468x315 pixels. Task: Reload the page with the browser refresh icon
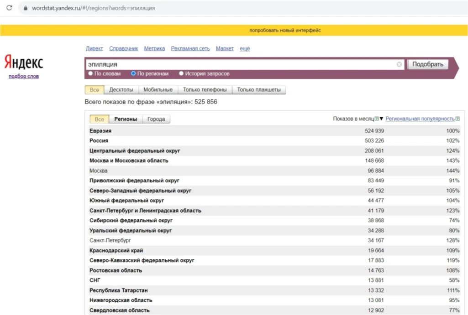pos(9,8)
